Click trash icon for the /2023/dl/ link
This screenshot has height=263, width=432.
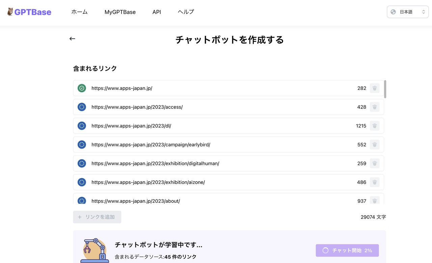point(375,126)
